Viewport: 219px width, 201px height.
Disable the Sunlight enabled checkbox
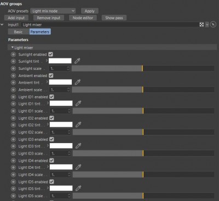51,54
